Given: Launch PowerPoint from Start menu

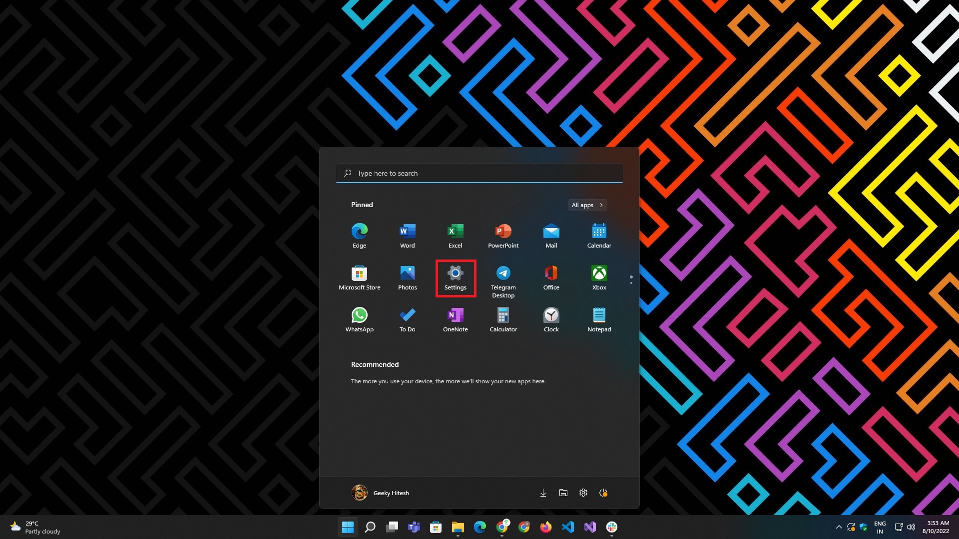Looking at the screenshot, I should point(503,236).
